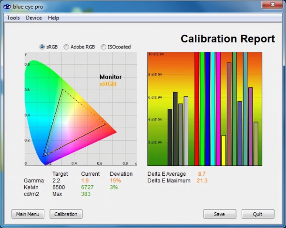The image size is (286, 228).
Task: Click the Deviation column header
Action: pyautogui.click(x=121, y=174)
